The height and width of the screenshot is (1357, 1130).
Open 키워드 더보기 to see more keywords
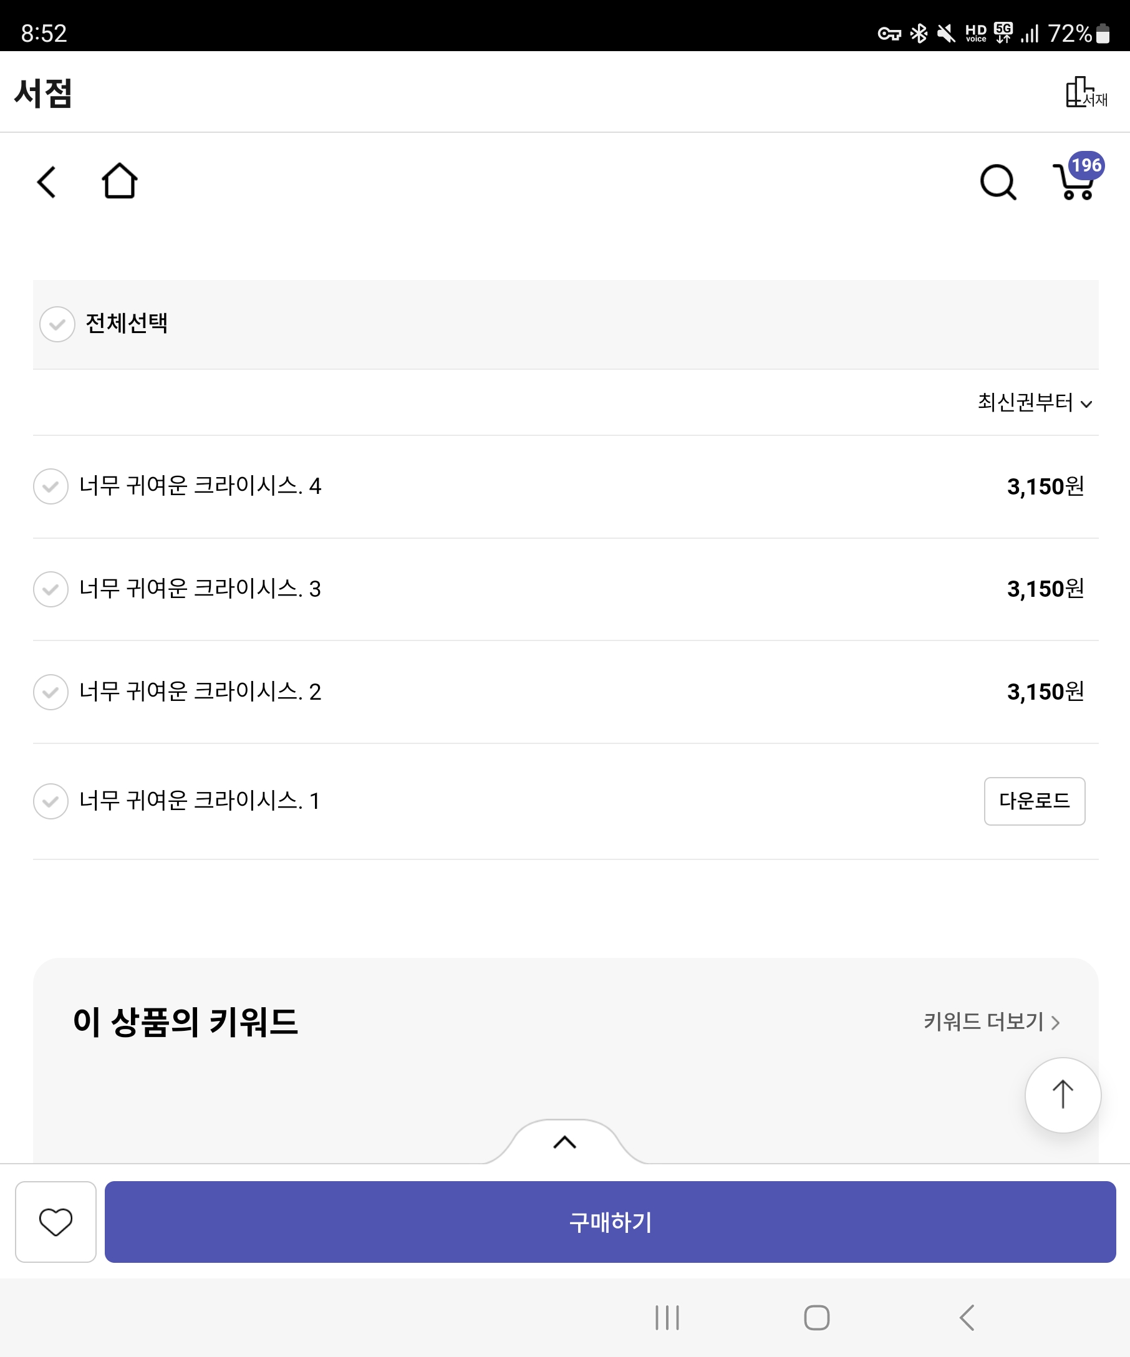click(x=991, y=1021)
